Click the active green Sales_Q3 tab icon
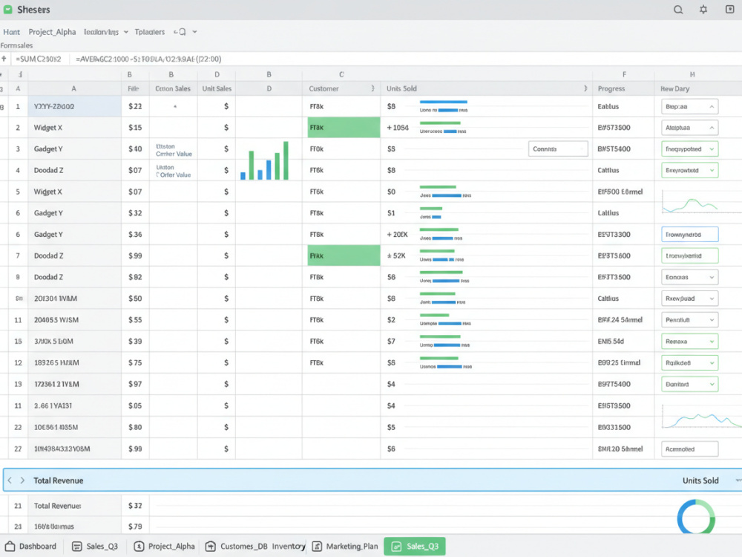This screenshot has height=557, width=742. 396,546
